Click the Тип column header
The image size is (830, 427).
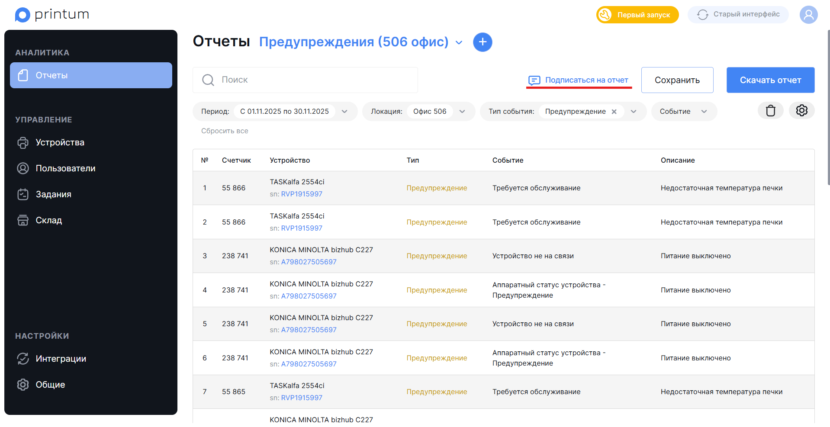(413, 161)
